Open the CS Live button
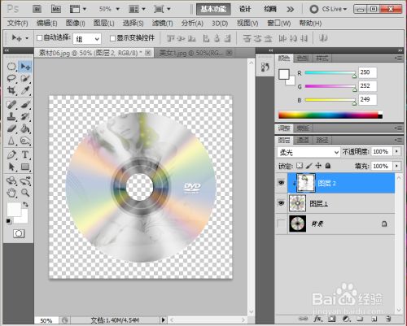 328,9
